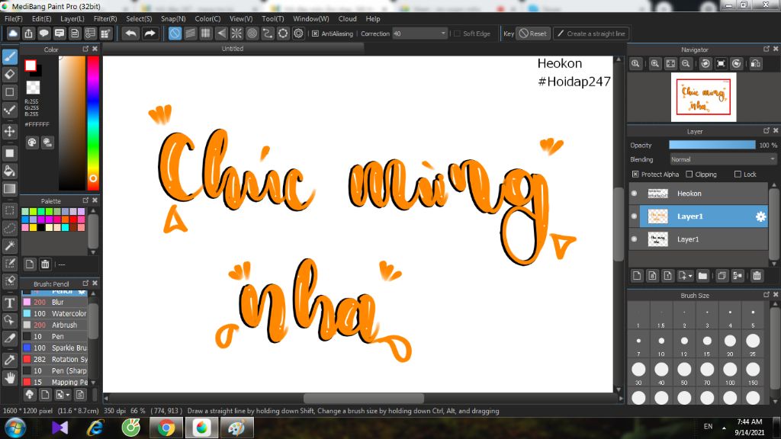Float the Layer panel
781x439 pixels.
pyautogui.click(x=766, y=130)
